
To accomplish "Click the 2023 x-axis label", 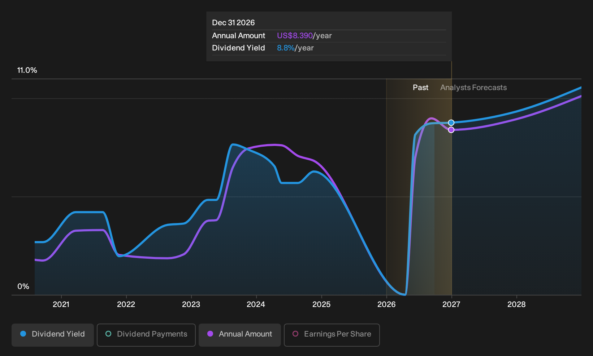I will click(x=191, y=304).
